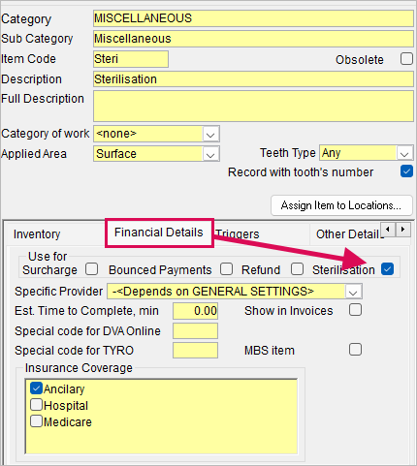Click the Full Description text field
Viewport: 417px width, 466px height.
click(x=253, y=106)
